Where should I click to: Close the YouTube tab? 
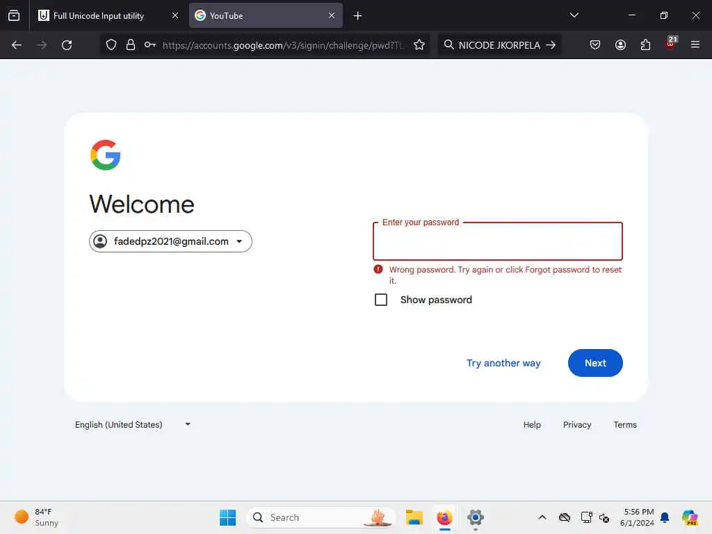(x=332, y=15)
